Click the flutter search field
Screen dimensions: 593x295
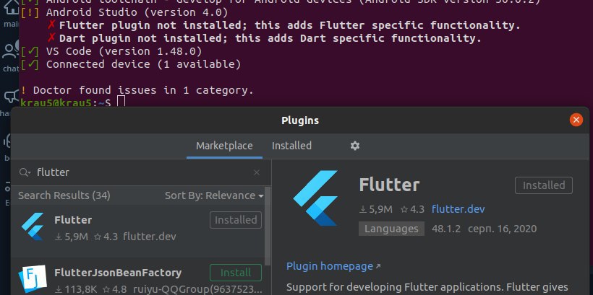coord(141,172)
